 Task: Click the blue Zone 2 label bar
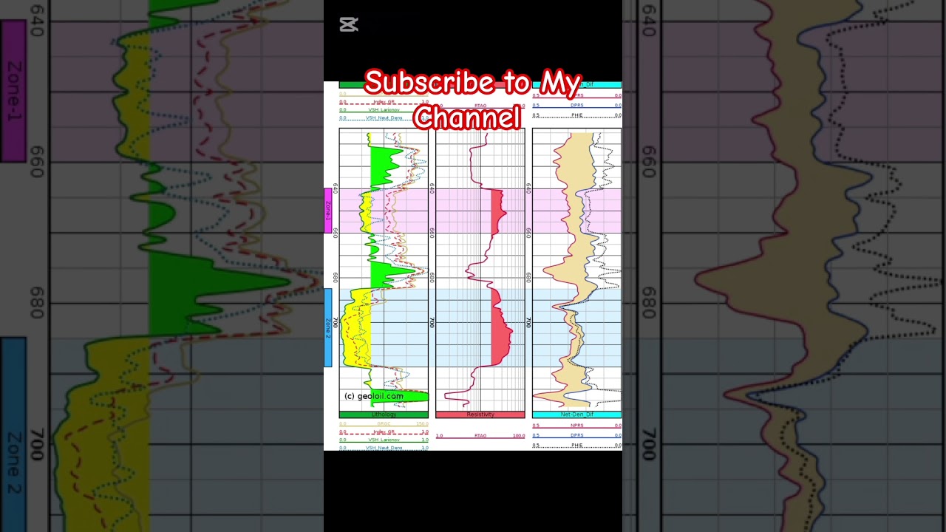click(x=328, y=327)
